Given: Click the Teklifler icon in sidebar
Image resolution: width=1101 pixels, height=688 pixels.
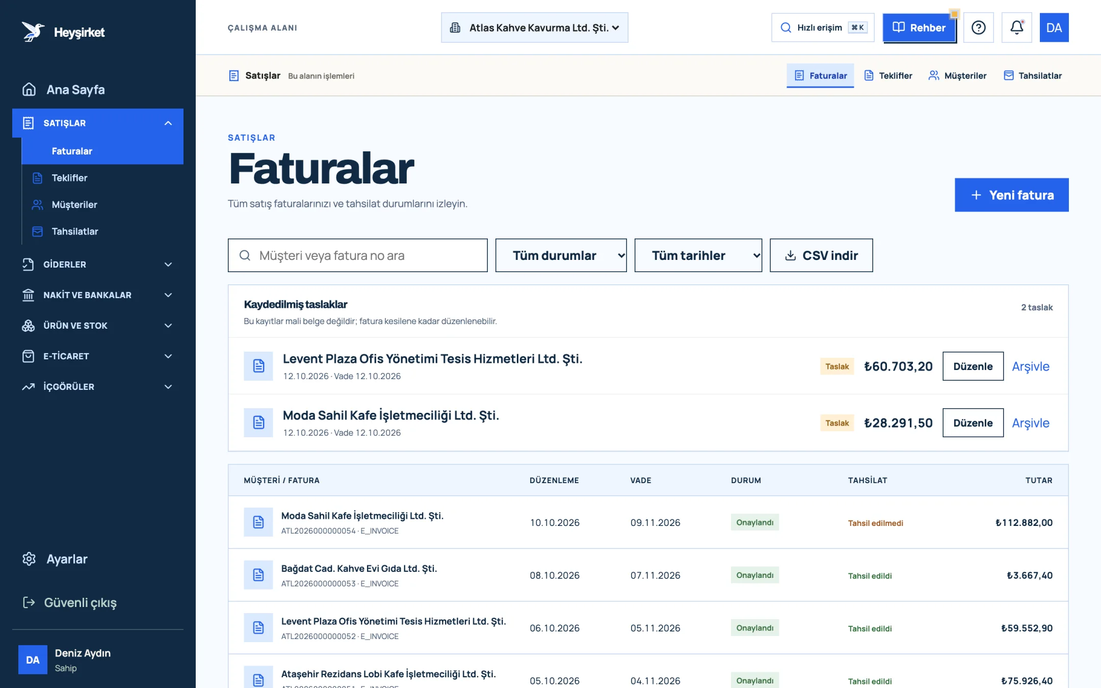Looking at the screenshot, I should pos(37,178).
